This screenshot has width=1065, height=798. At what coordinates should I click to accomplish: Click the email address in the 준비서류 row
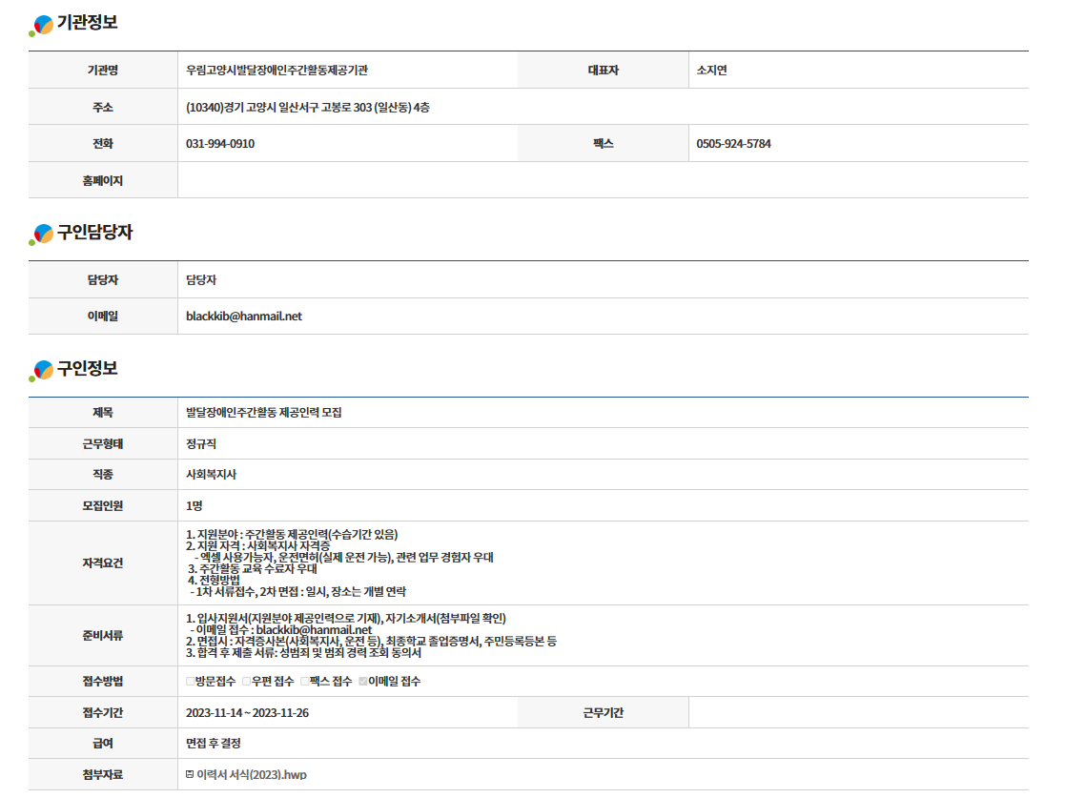pos(314,630)
